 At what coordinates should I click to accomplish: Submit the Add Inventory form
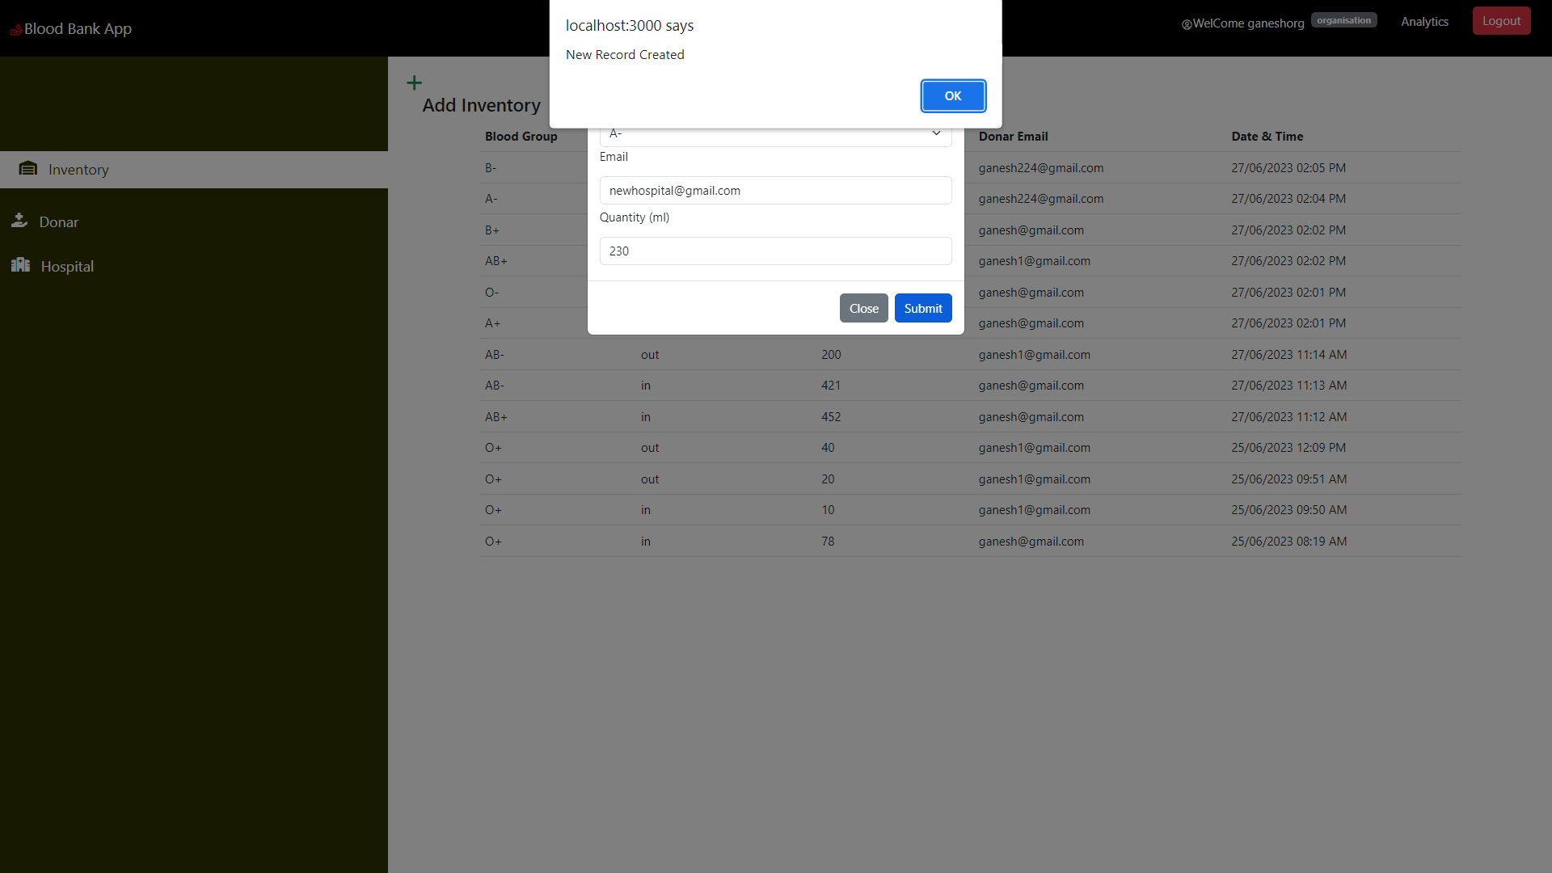coord(922,308)
